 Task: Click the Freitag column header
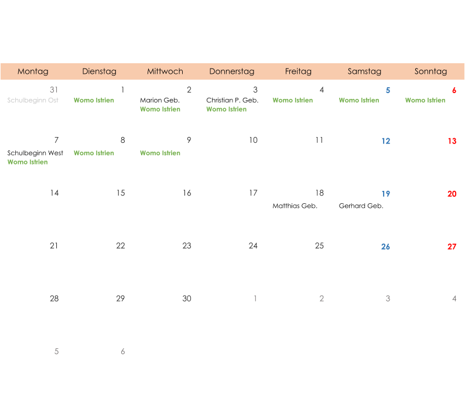coord(298,71)
